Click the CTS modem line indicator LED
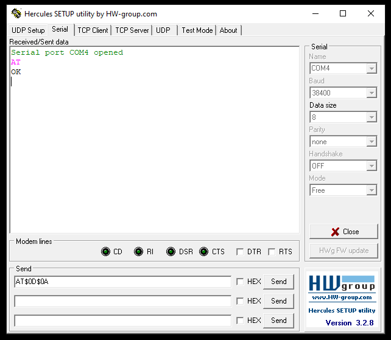The height and width of the screenshot is (340, 391). (204, 252)
